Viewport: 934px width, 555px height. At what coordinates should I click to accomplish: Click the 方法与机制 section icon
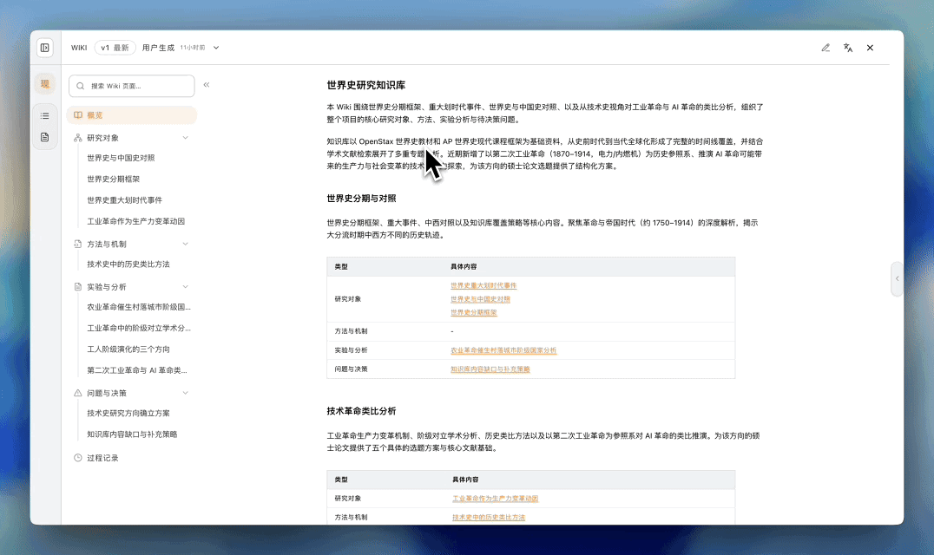78,245
